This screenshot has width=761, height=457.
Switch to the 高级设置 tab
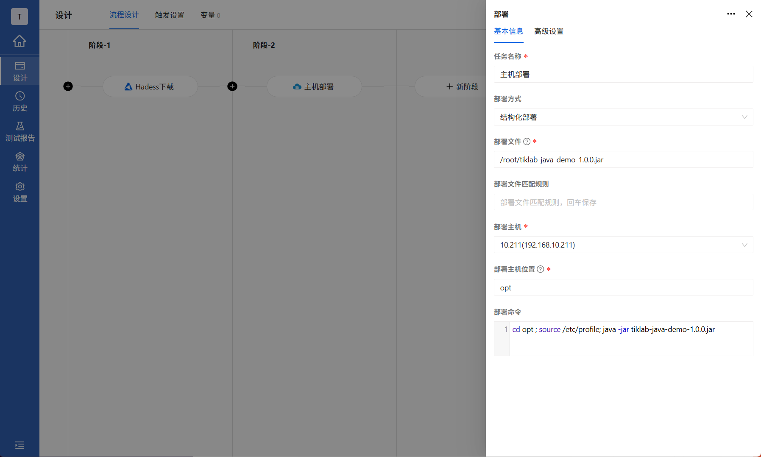pos(549,31)
